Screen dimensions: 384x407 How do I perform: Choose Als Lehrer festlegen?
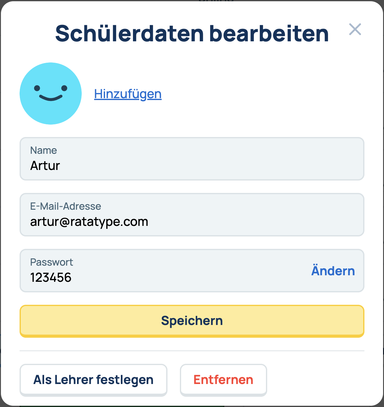(93, 380)
